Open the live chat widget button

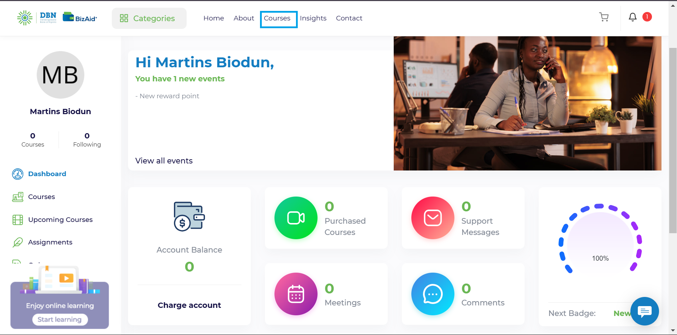[645, 311]
